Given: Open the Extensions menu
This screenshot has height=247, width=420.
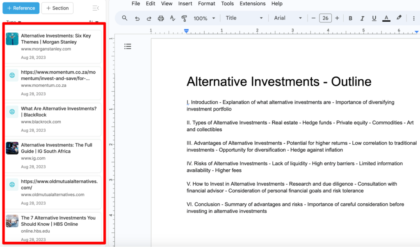Looking at the screenshot, I should pos(252,4).
